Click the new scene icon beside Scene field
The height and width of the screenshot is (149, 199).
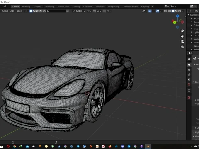tap(192, 6)
